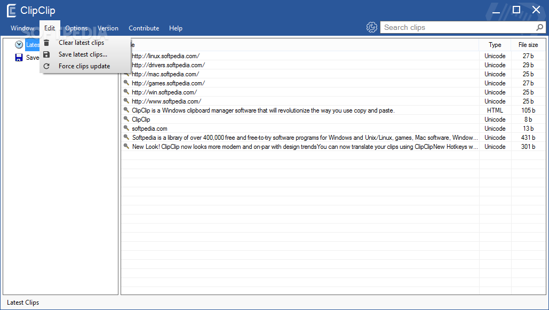
Task: Open the Window menu
Action: [x=22, y=28]
